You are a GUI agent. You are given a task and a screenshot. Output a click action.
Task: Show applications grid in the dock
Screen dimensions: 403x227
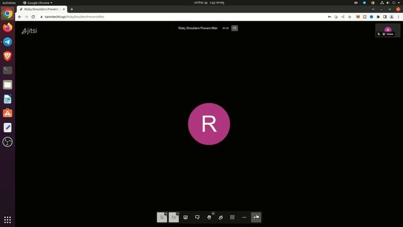coord(8,219)
